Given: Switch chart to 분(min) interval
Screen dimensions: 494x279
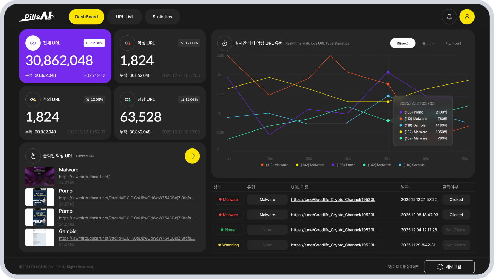Looking at the screenshot, I should 428,43.
